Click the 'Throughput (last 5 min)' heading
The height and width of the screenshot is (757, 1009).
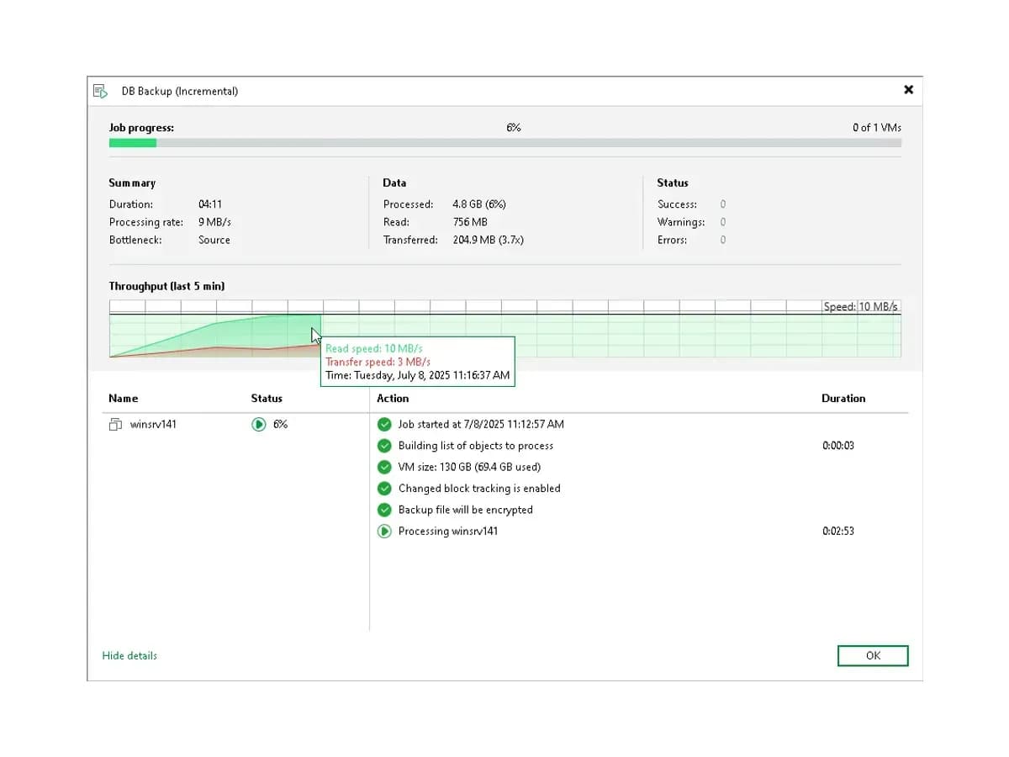coord(166,287)
